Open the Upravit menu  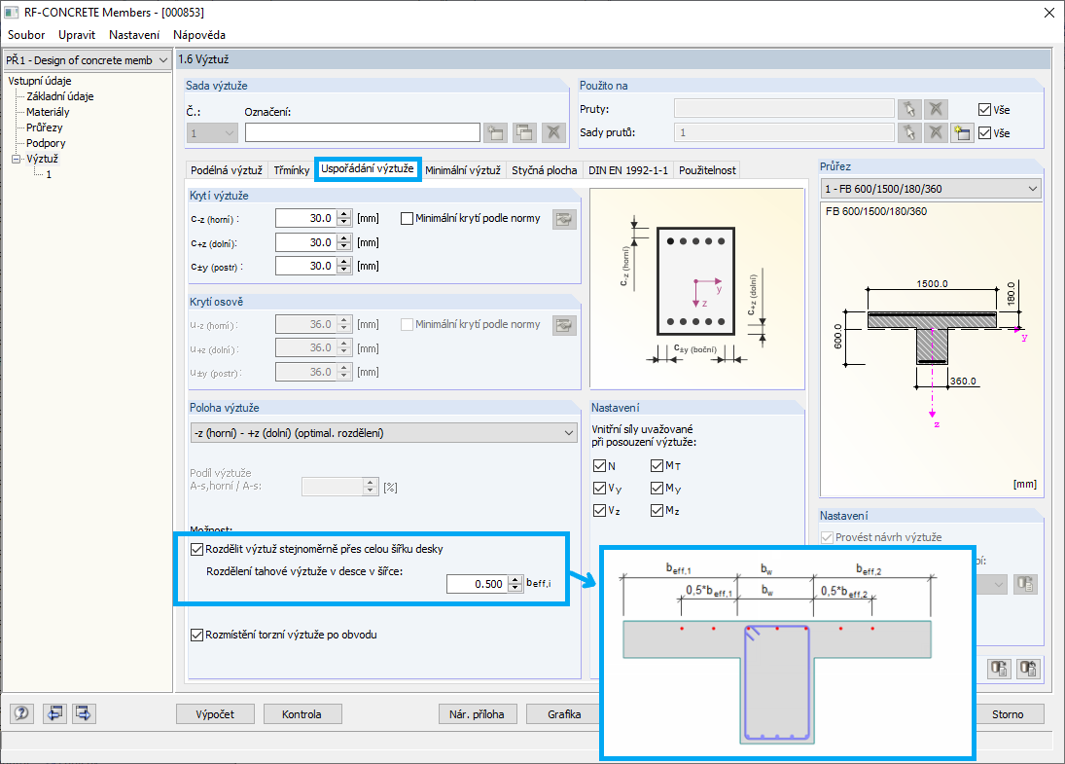(77, 35)
